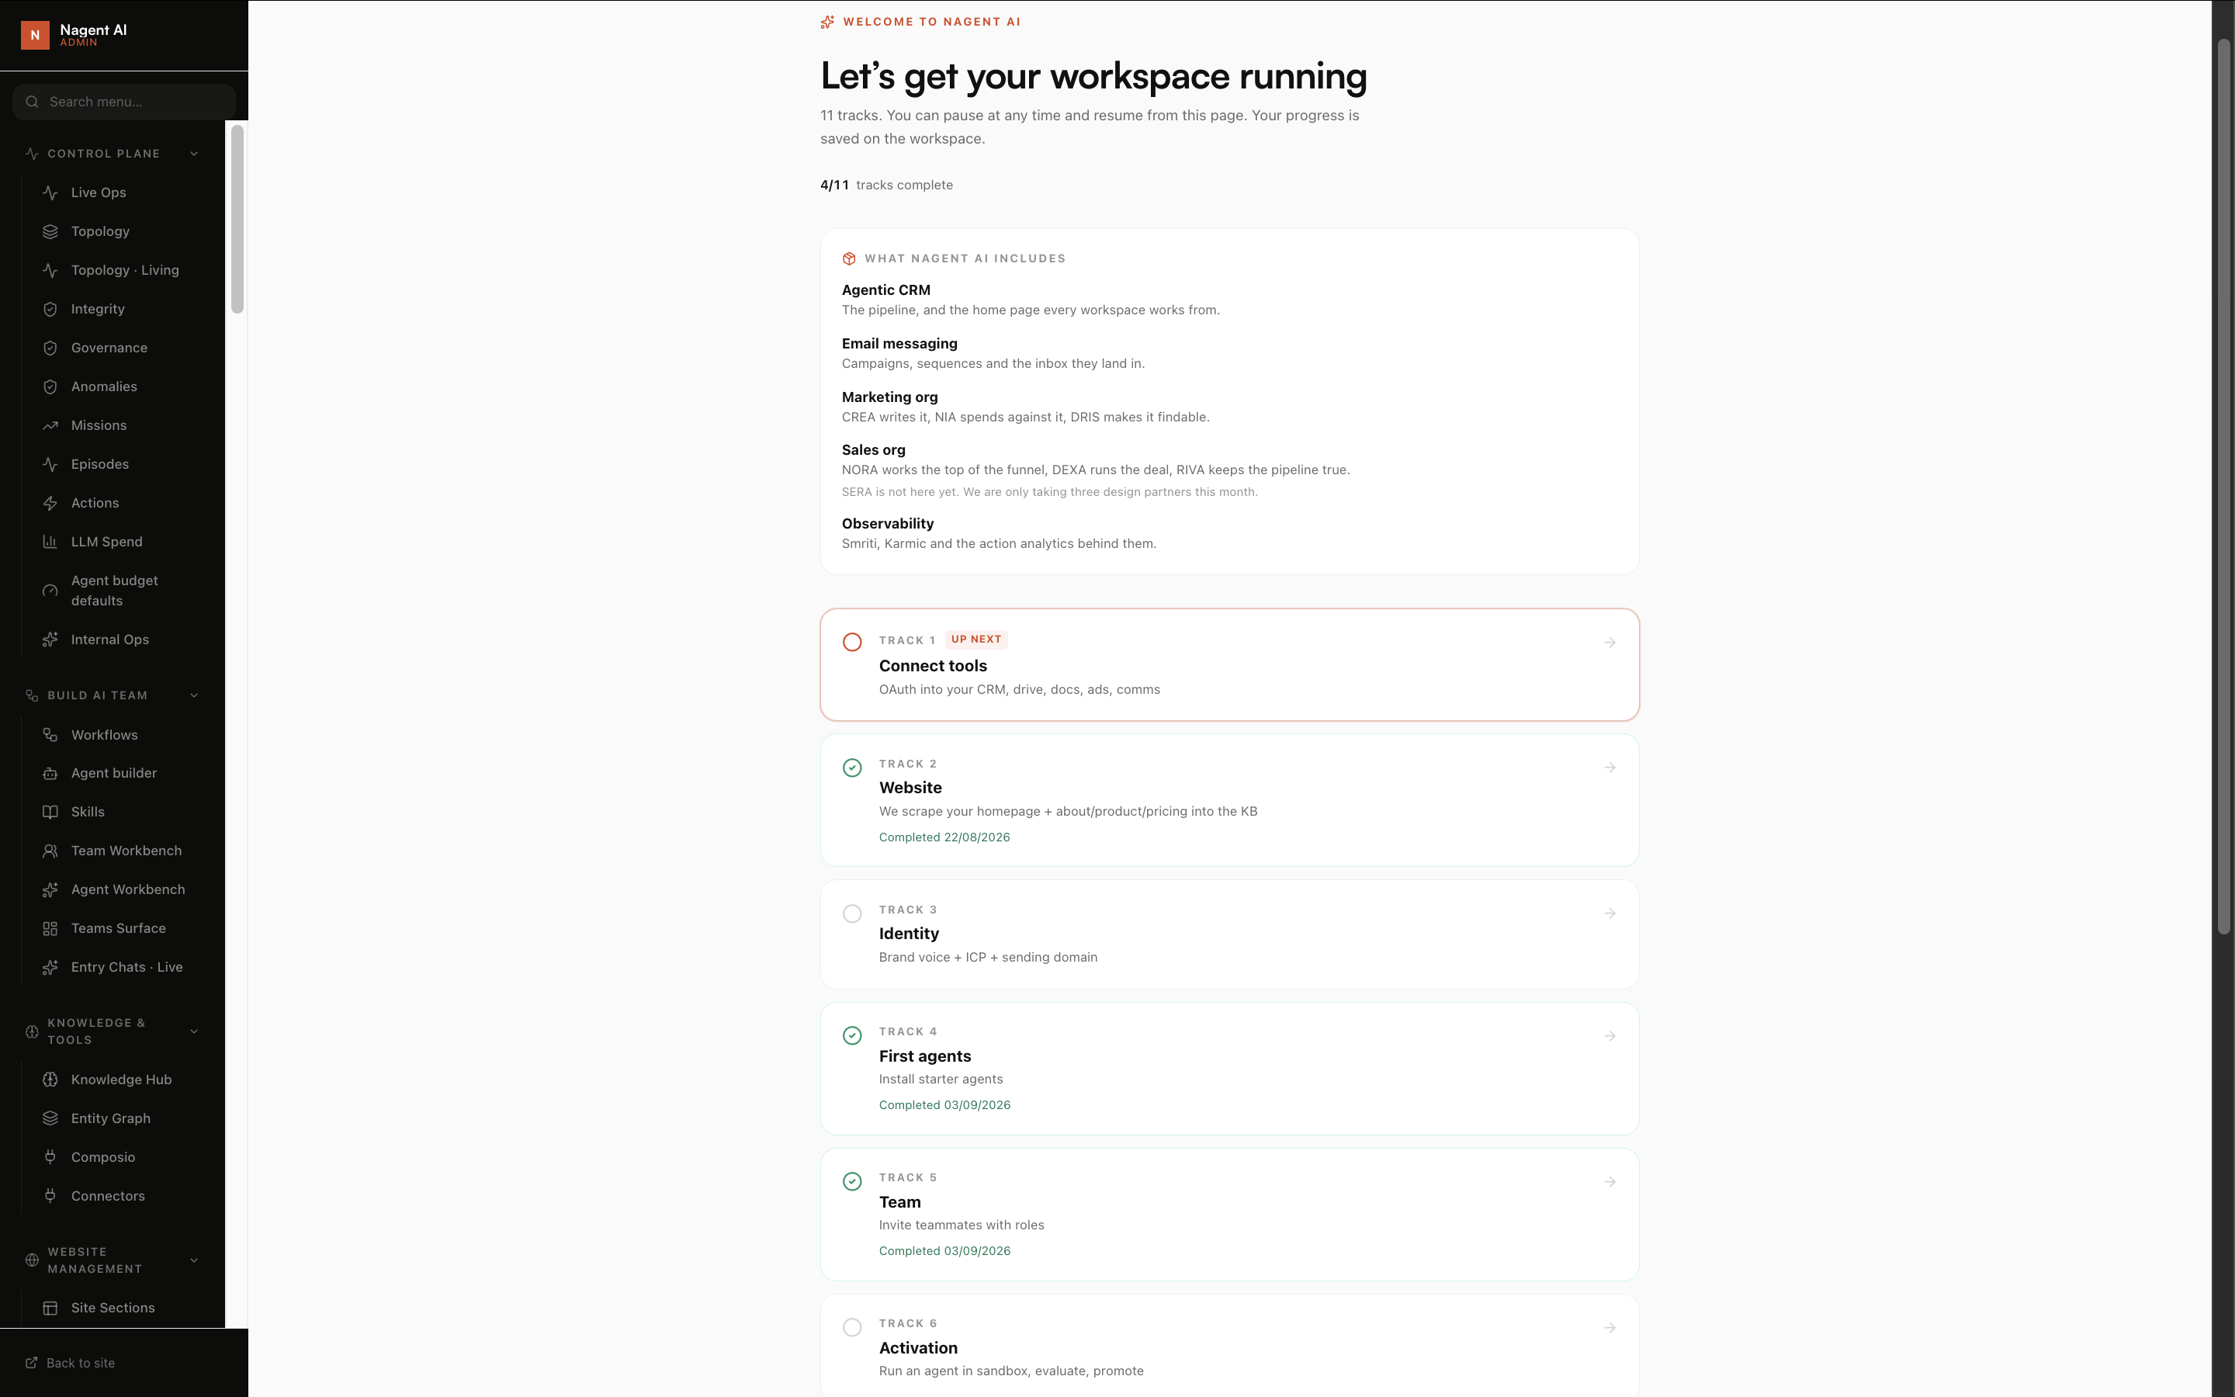The width and height of the screenshot is (2235, 1397).
Task: Click the Topology layers icon in sidebar
Action: coord(50,231)
